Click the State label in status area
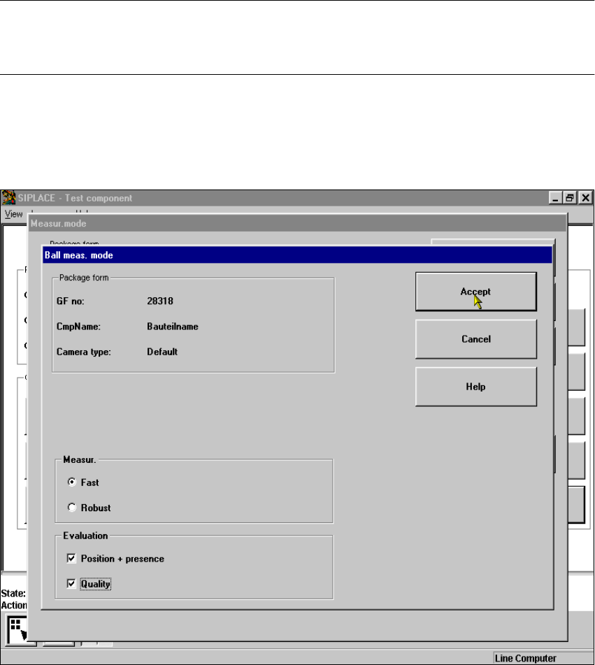 pyautogui.click(x=13, y=594)
